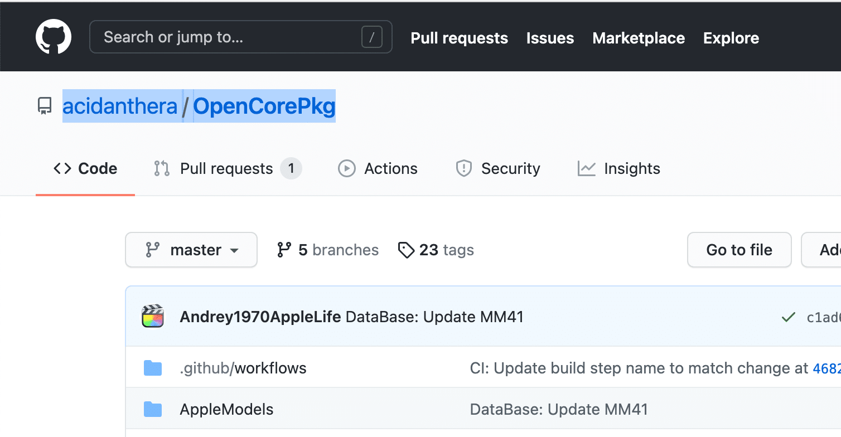Open Pull requests in the top navigation
Viewport: 841px width, 437px height.
point(460,38)
